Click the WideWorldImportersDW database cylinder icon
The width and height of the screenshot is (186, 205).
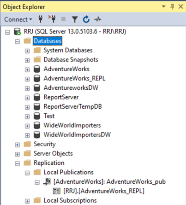click(x=37, y=135)
